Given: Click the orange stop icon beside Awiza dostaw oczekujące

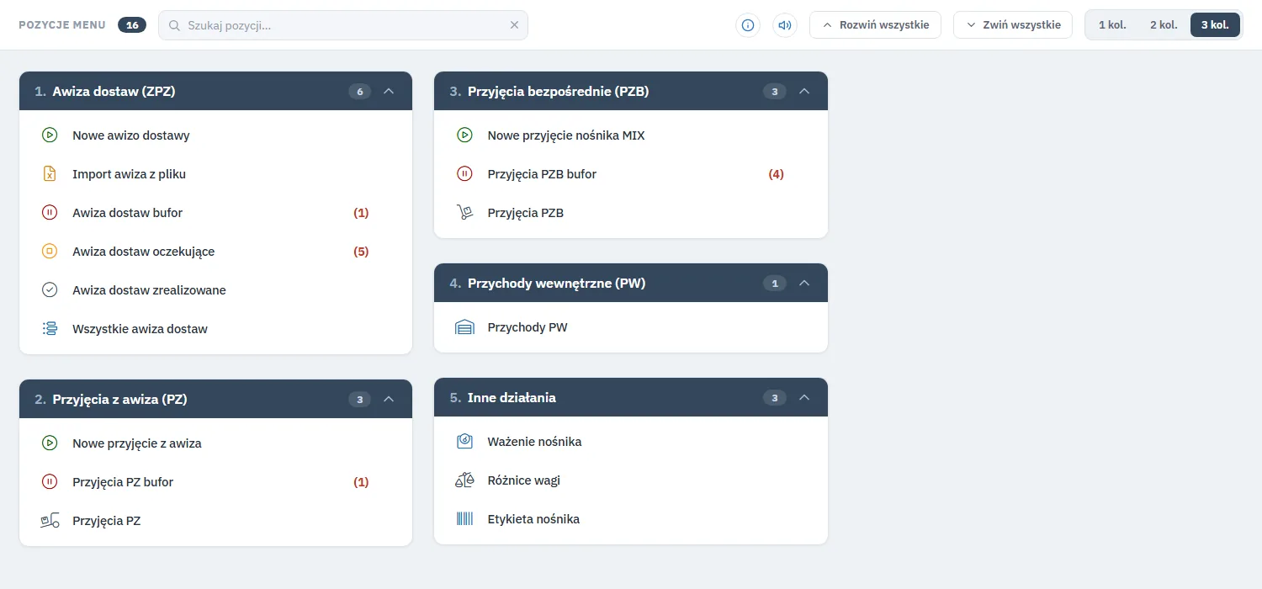Looking at the screenshot, I should tap(50, 252).
